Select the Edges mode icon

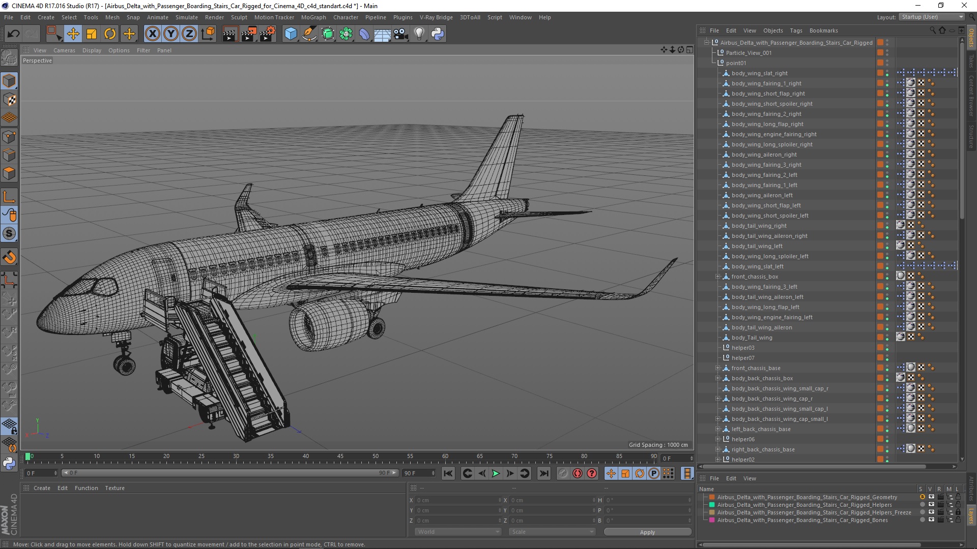[9, 155]
